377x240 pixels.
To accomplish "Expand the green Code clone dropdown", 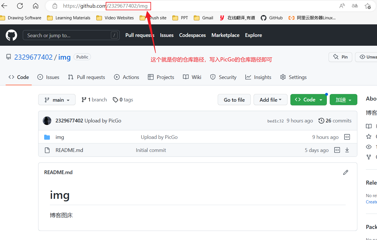I will coord(309,100).
